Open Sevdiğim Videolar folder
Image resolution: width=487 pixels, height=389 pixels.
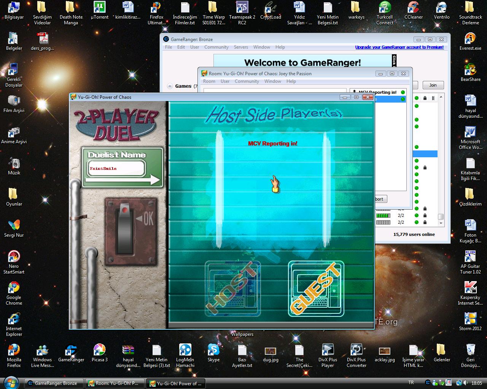click(42, 13)
